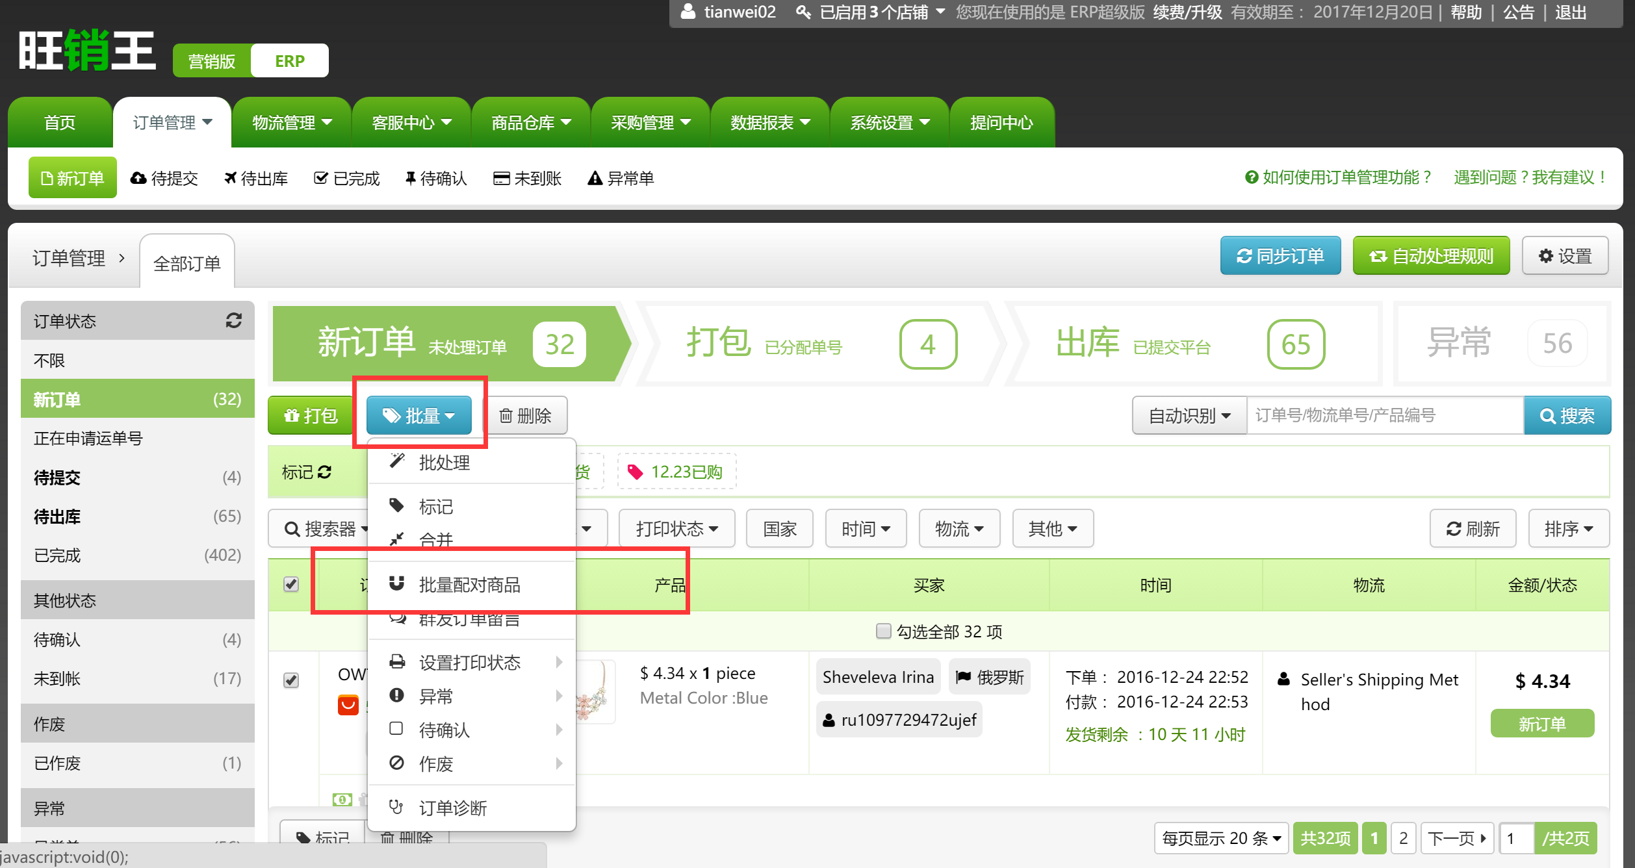Open 待提交 with the cloud upload icon
The height and width of the screenshot is (868, 1635).
(164, 178)
